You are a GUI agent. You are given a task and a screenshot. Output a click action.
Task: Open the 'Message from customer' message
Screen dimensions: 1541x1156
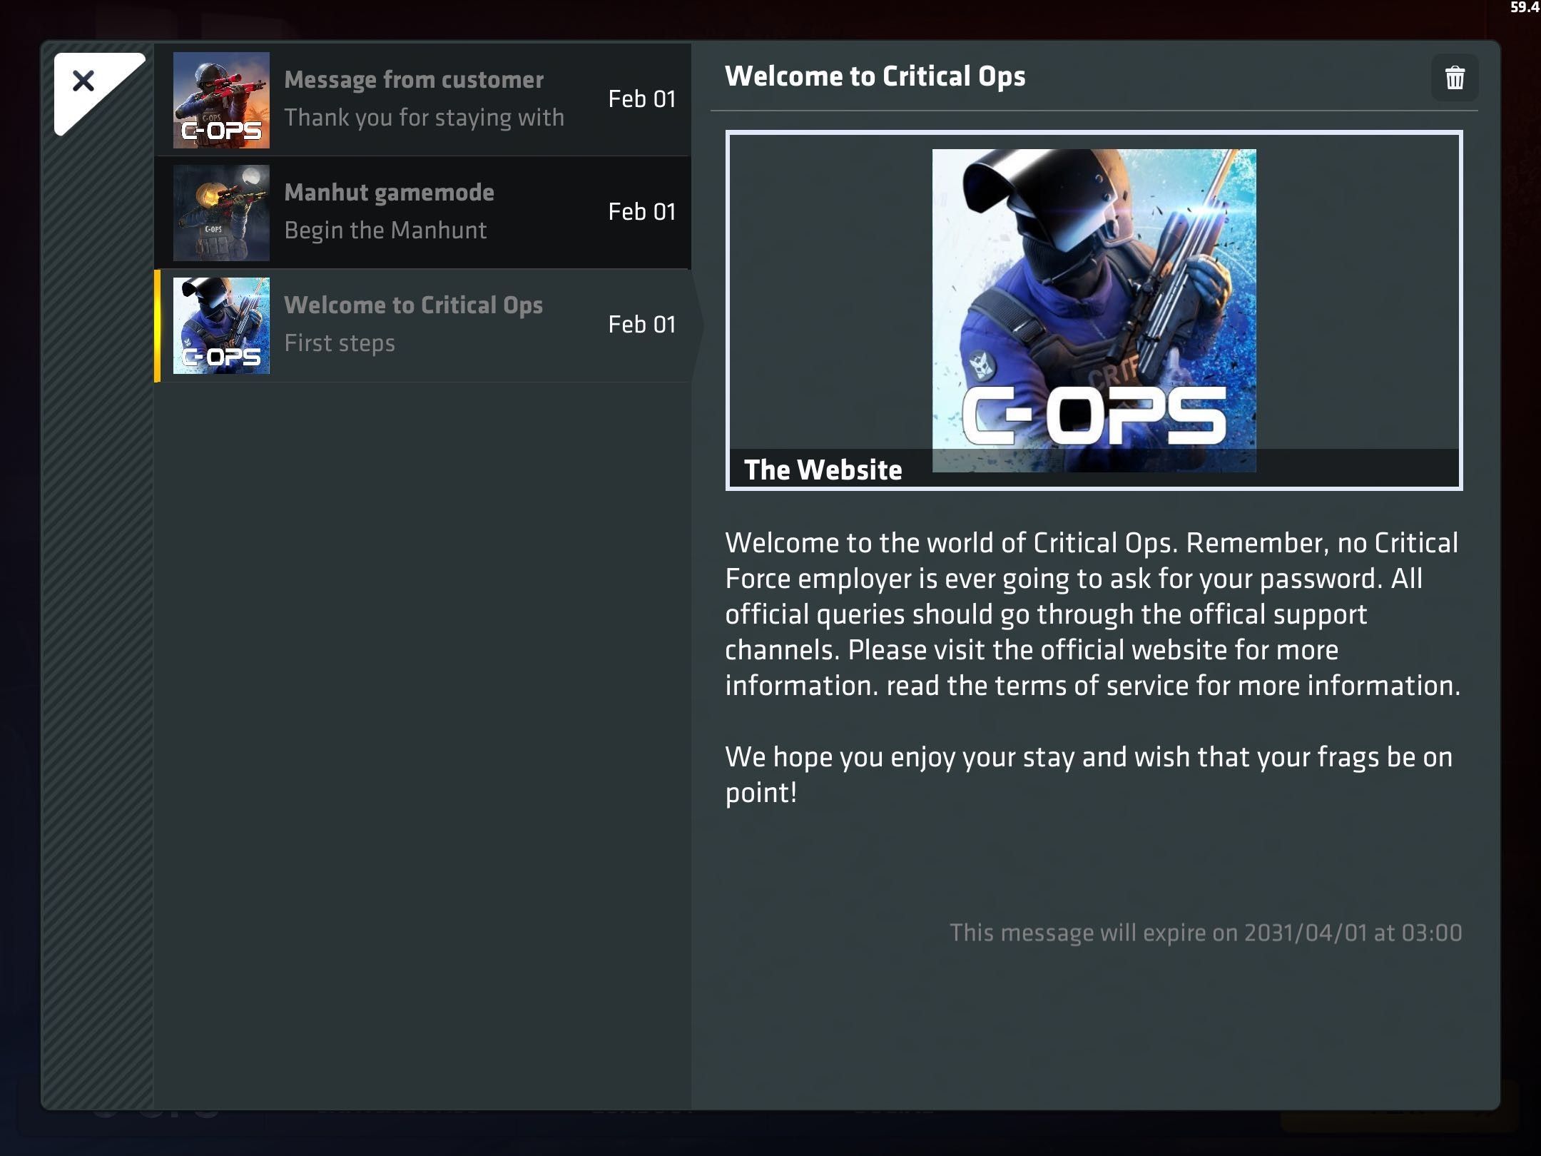click(x=422, y=100)
